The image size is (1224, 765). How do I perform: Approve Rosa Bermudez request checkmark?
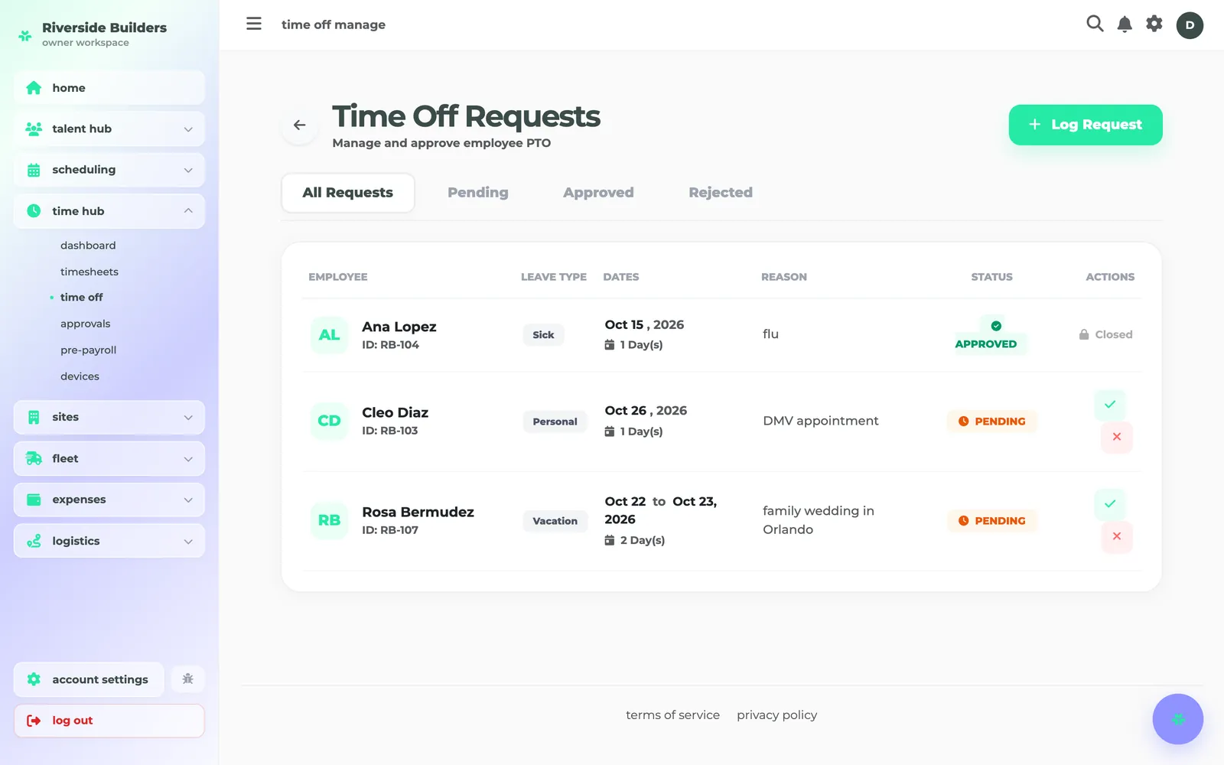pyautogui.click(x=1110, y=503)
